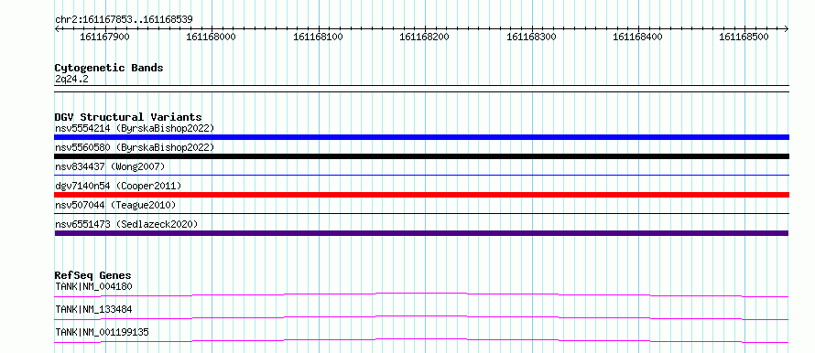815x353 pixels.
Task: Open nsv5560580 (ByrskaBishop2022) label
Action: tap(135, 147)
